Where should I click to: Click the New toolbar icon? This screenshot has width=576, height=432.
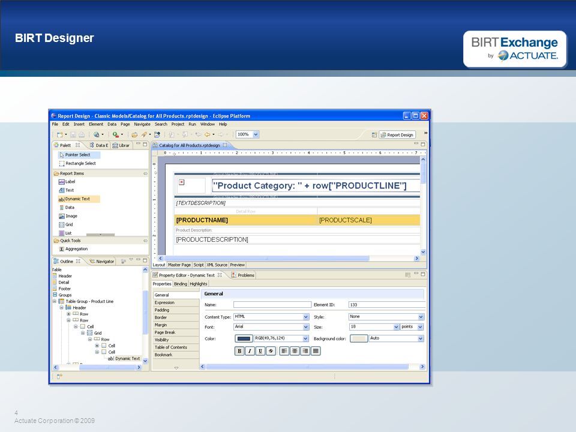tap(59, 135)
